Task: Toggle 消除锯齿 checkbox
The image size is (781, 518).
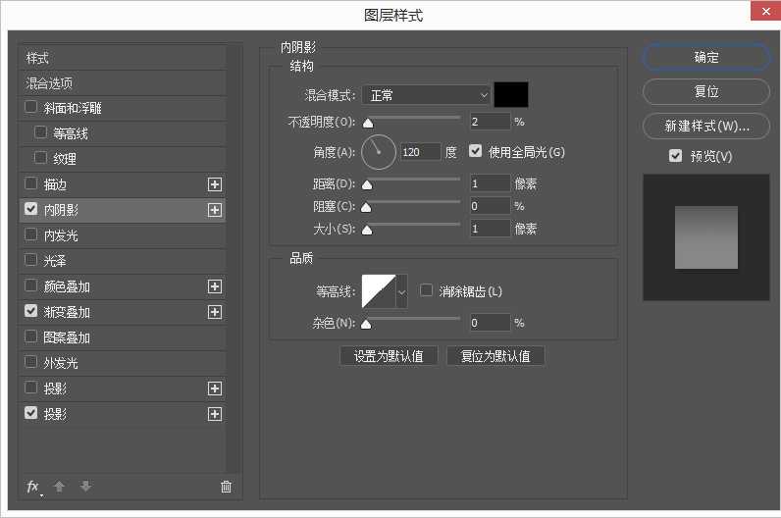Action: pyautogui.click(x=427, y=290)
